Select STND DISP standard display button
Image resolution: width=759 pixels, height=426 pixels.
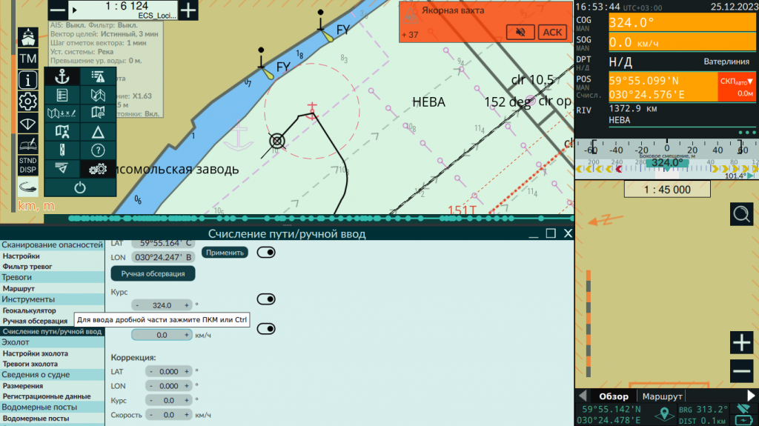click(27, 165)
